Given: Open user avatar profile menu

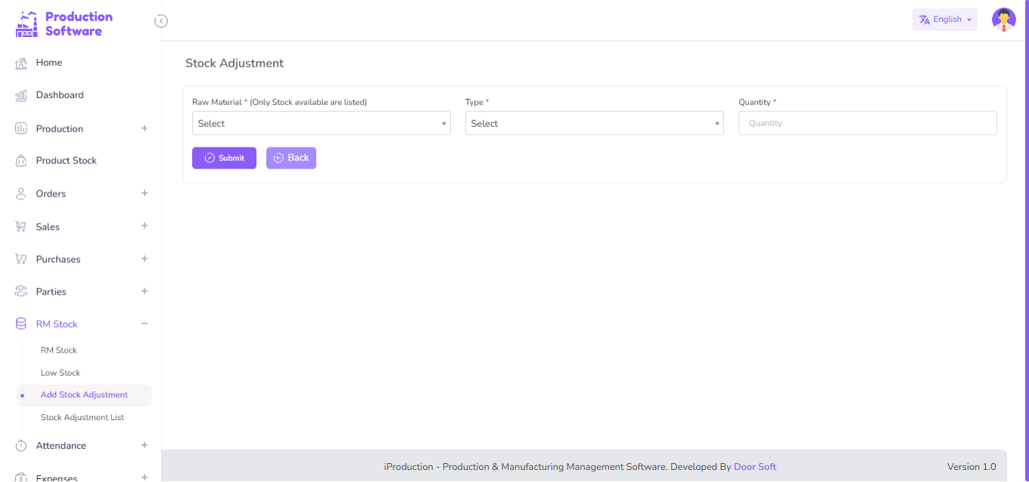Looking at the screenshot, I should [x=1003, y=20].
